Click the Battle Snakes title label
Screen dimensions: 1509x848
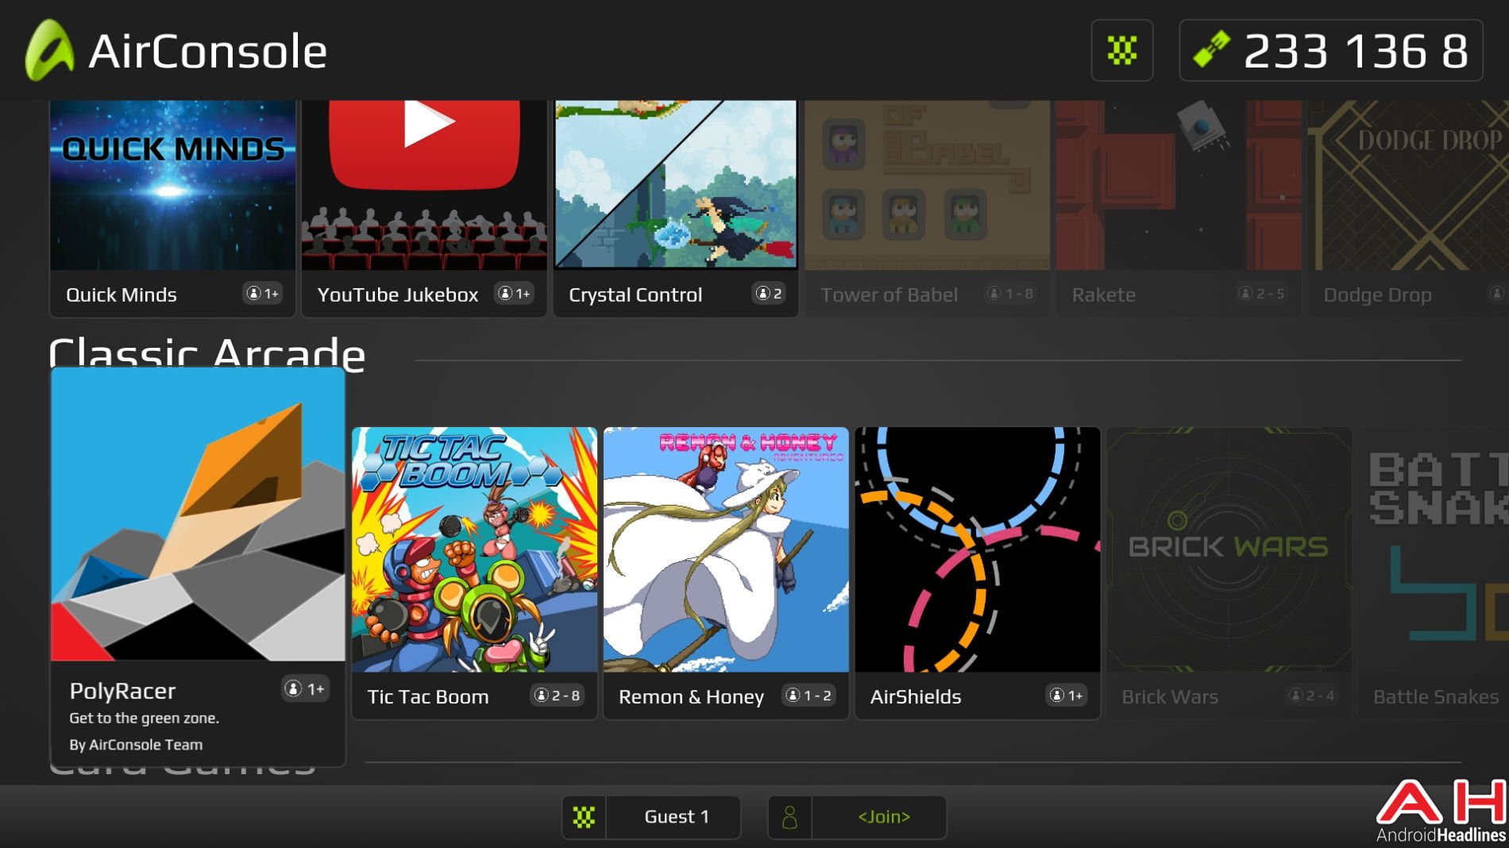coord(1436,696)
